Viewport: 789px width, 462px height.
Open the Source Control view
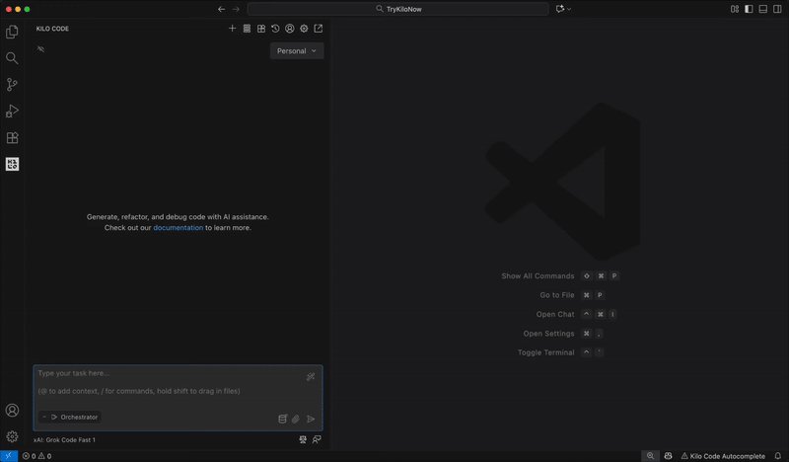pyautogui.click(x=12, y=85)
